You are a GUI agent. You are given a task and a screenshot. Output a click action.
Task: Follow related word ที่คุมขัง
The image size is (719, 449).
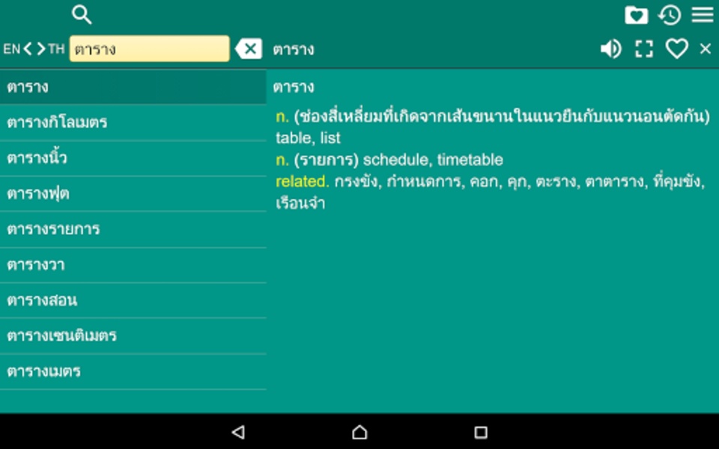click(677, 182)
